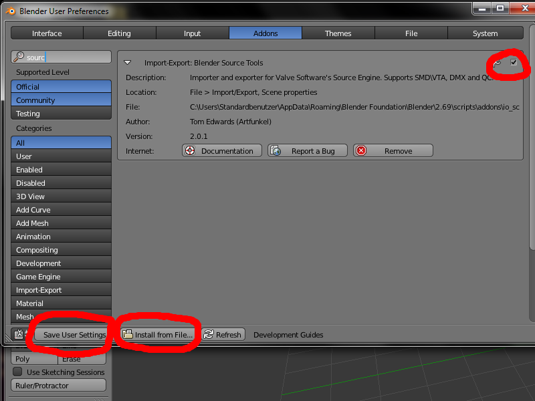The image size is (535, 401).
Task: Select the Addons tab
Action: click(x=265, y=33)
